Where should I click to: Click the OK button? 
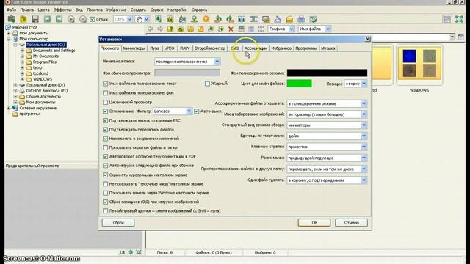click(x=314, y=223)
